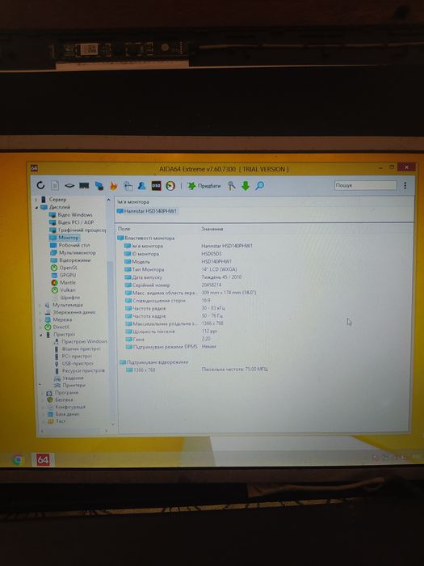Click the green download arrow icon

[246, 185]
